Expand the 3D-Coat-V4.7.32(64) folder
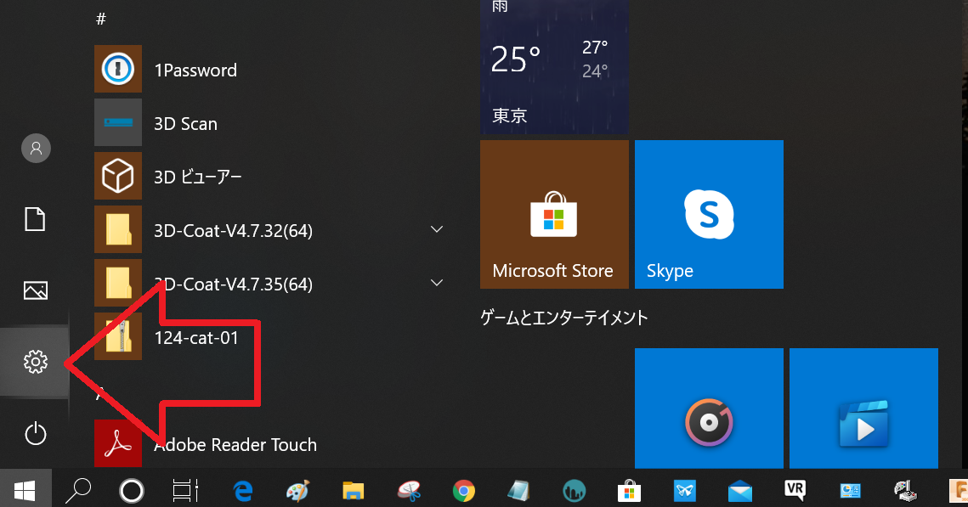The width and height of the screenshot is (968, 507). pos(437,229)
